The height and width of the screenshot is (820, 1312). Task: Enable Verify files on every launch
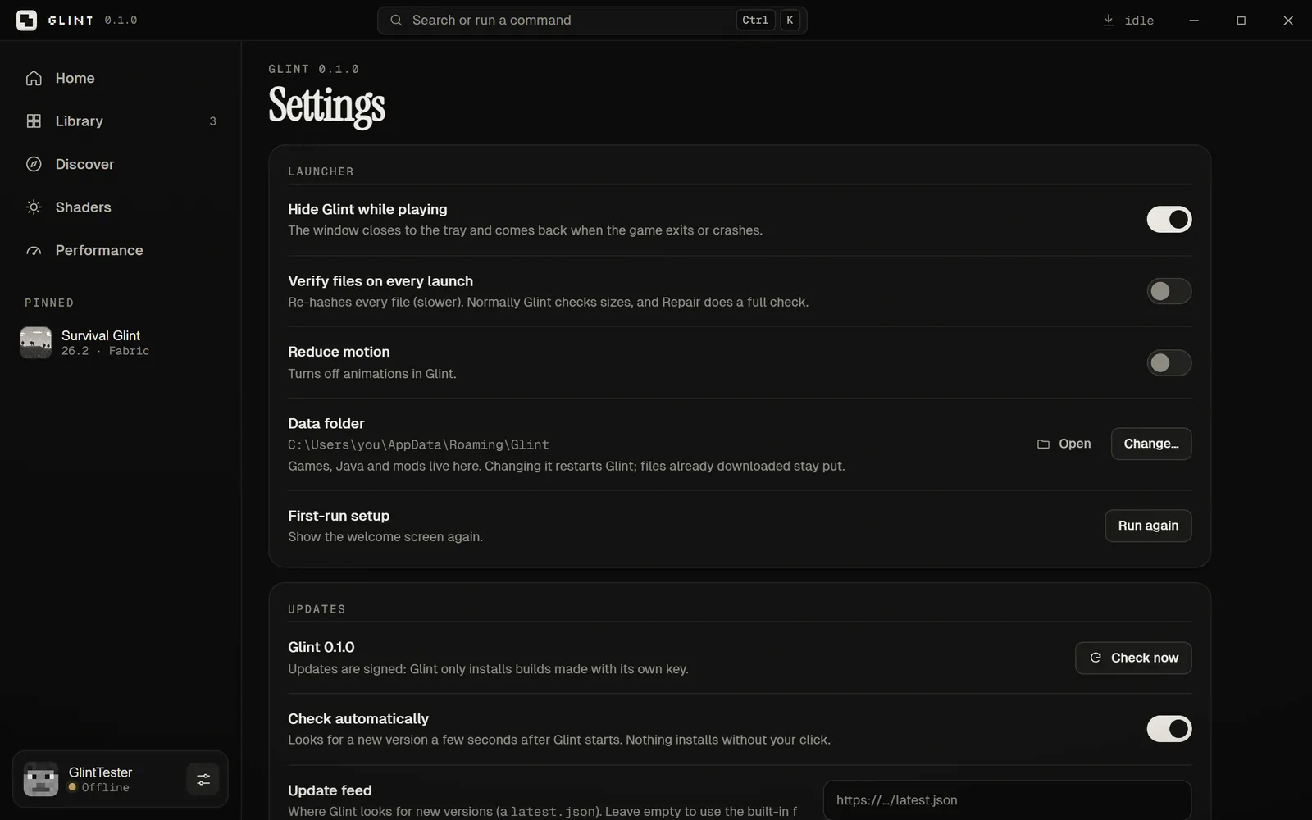pyautogui.click(x=1168, y=291)
